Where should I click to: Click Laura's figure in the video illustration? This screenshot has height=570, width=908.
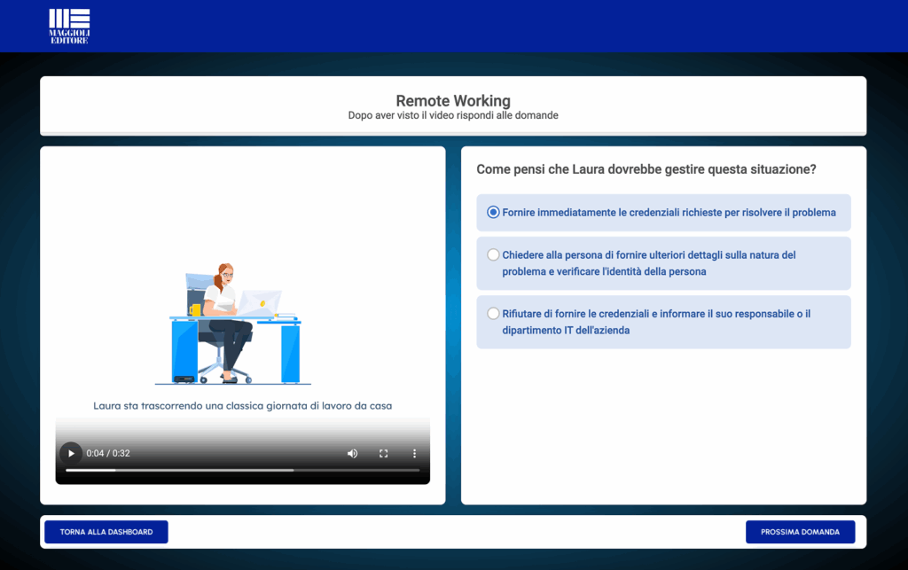(223, 310)
